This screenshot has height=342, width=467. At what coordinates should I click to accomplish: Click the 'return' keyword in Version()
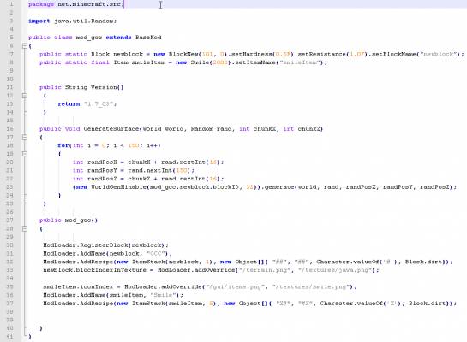pos(69,104)
